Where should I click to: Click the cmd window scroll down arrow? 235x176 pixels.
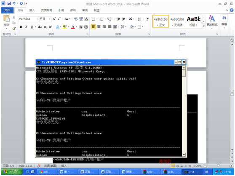[184, 155]
